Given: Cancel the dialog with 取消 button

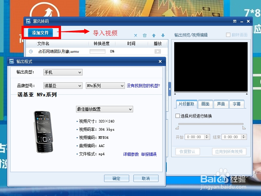Looking at the screenshot, I should point(146,178).
